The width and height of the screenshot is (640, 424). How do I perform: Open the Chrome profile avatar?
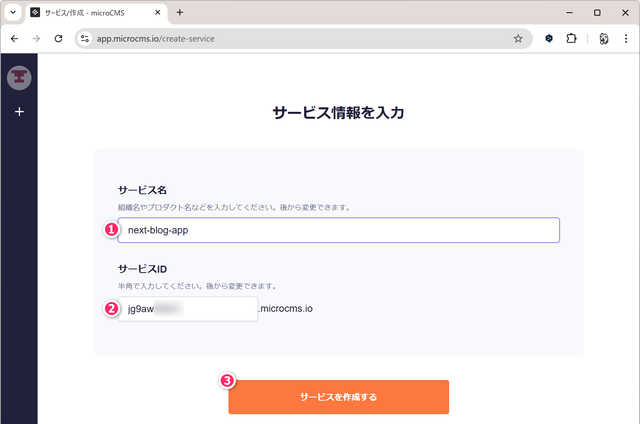604,39
